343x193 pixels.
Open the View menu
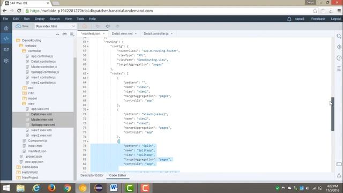click(x=68, y=19)
